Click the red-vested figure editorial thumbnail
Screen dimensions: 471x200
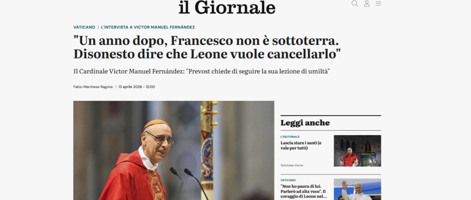tap(358, 151)
